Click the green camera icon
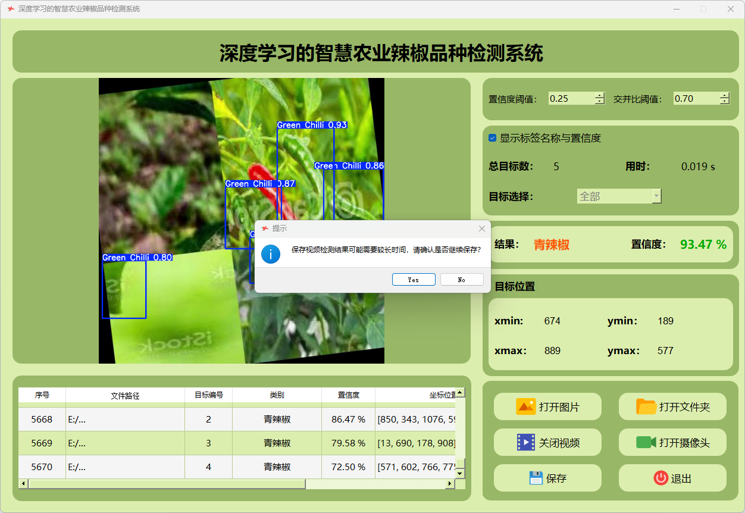Image resolution: width=745 pixels, height=513 pixels. (646, 442)
